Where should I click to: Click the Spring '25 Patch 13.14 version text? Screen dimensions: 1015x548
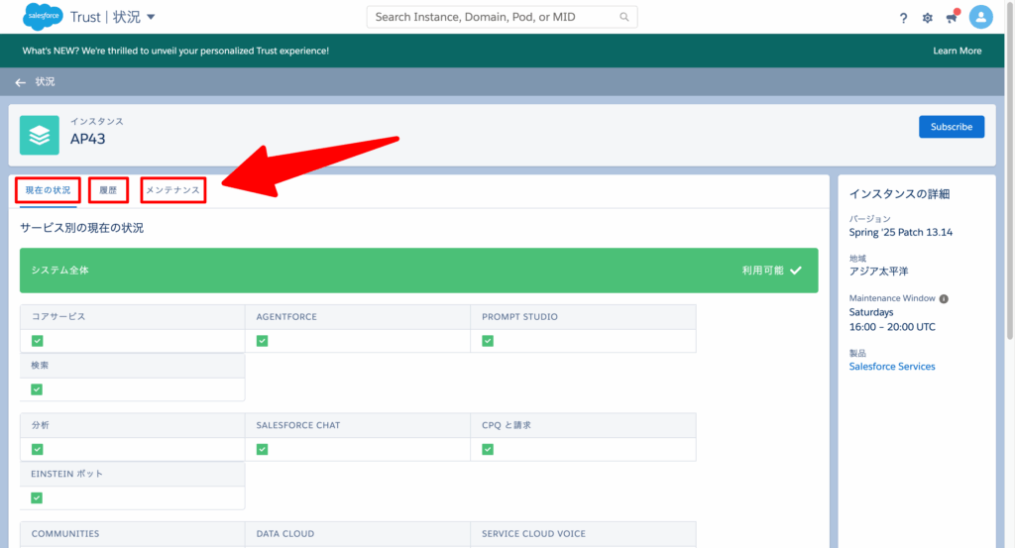[900, 232]
